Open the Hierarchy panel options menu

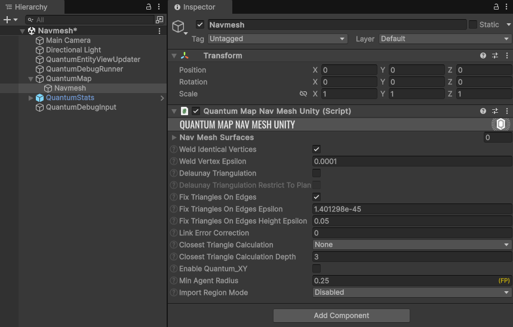[159, 7]
